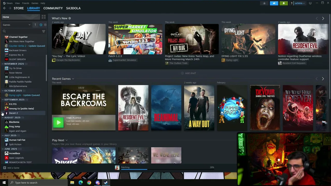This screenshot has width=331, height=186.
Task: Collapse the JULY 2025 group
Action: point(3,135)
